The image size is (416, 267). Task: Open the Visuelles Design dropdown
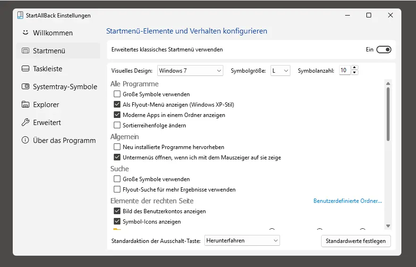coord(190,71)
